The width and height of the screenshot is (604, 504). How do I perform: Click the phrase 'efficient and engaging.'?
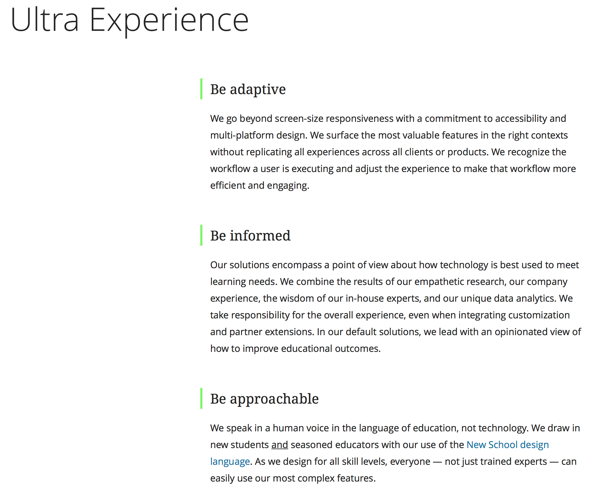click(260, 185)
